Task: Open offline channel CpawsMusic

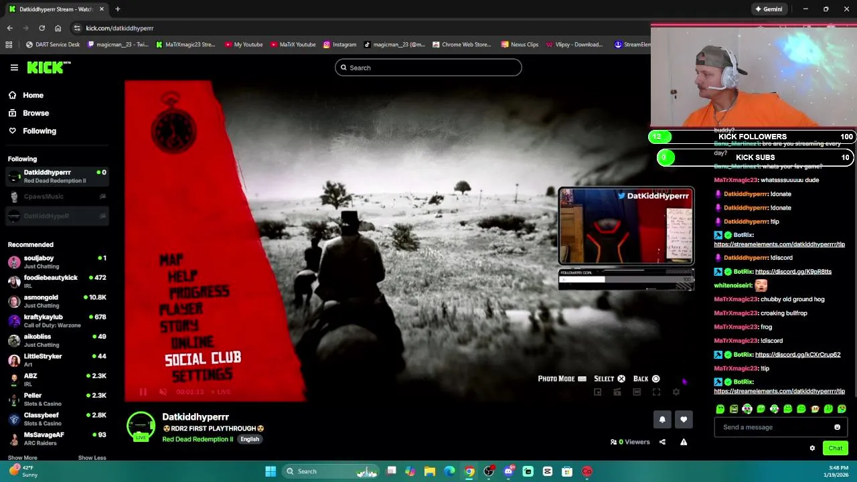Action: point(57,196)
